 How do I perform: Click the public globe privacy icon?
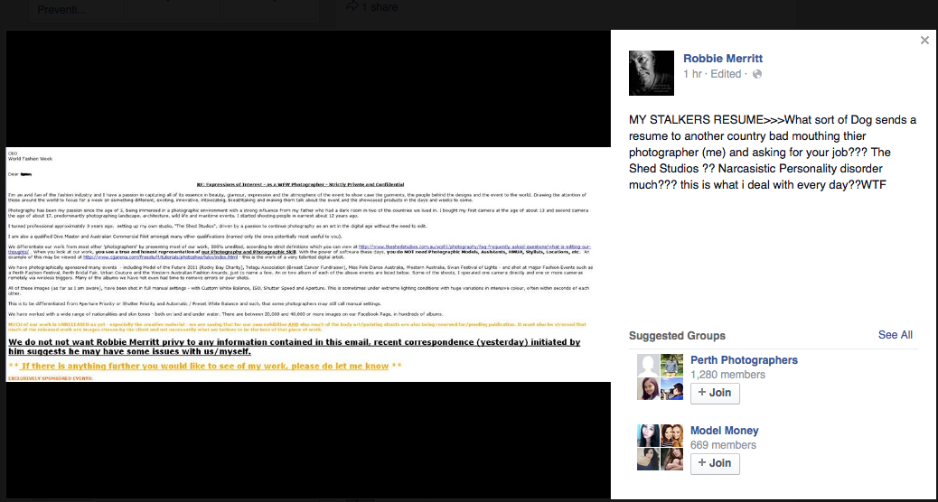[x=757, y=74]
